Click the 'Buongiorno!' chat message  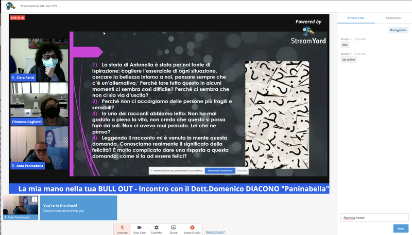pos(398,30)
